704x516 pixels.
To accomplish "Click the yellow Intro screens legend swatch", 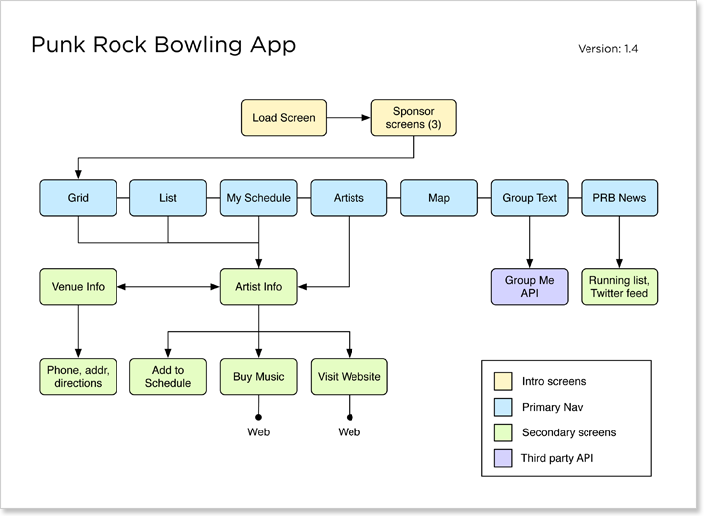I will [x=503, y=381].
